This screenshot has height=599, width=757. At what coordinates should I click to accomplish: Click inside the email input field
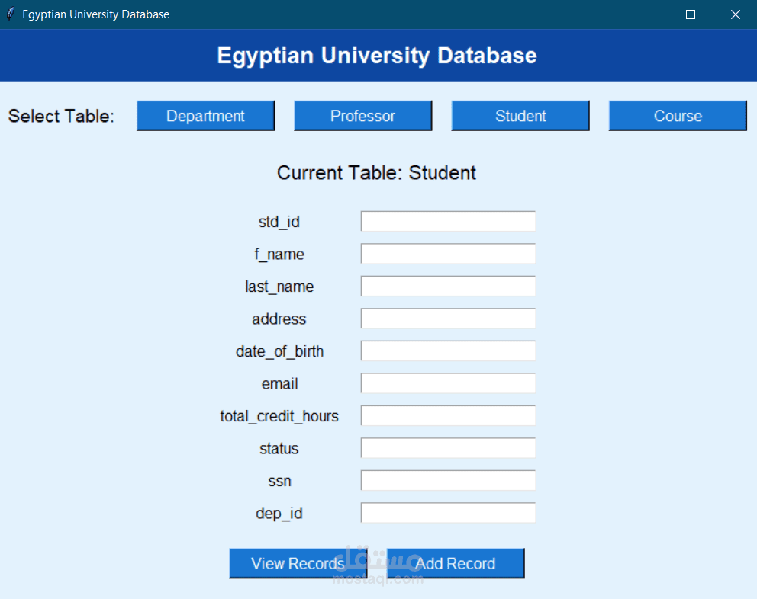pos(447,383)
